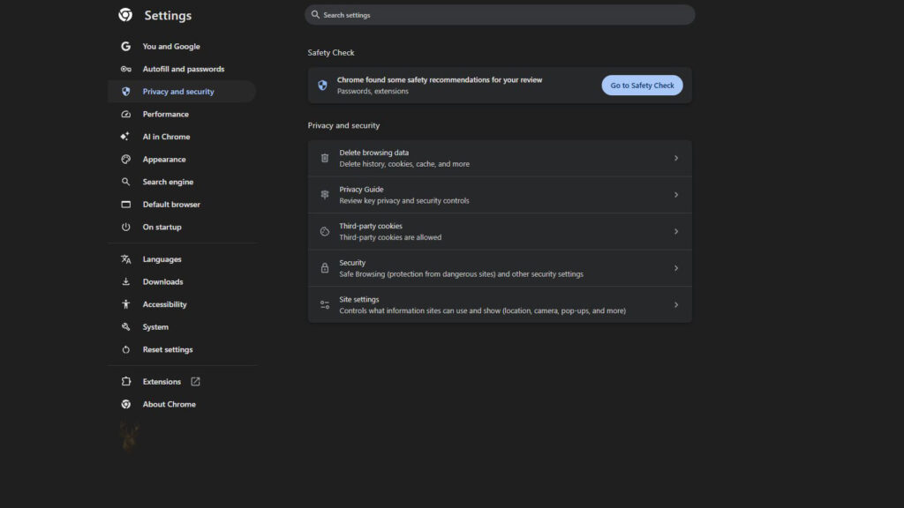Open Third-party cookies row
Image resolution: width=904 pixels, height=508 pixels.
click(500, 232)
